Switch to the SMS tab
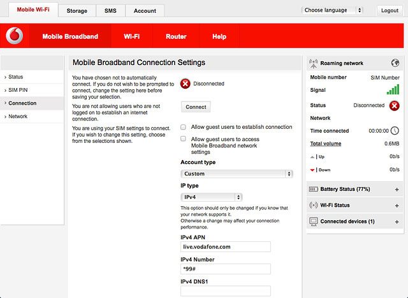This screenshot has width=408, height=298. 110,11
